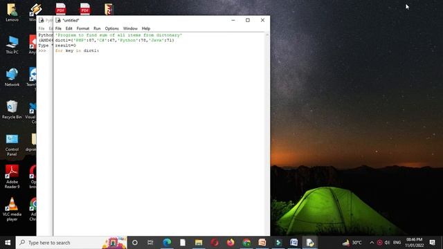Open the Format menu

coord(83,28)
